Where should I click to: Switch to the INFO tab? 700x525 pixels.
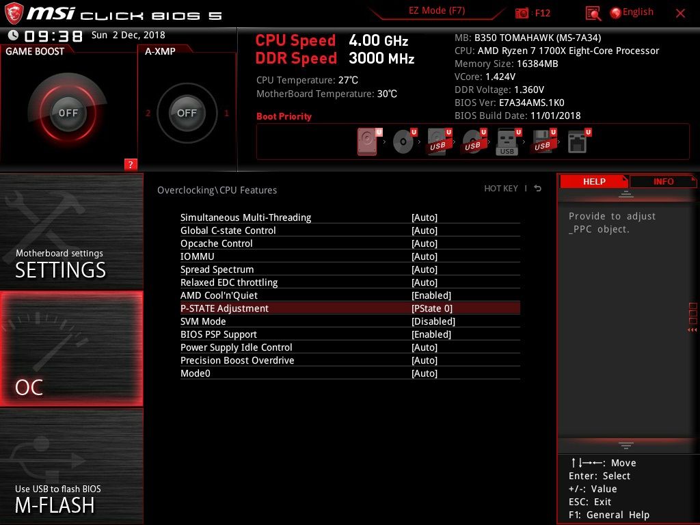click(663, 181)
